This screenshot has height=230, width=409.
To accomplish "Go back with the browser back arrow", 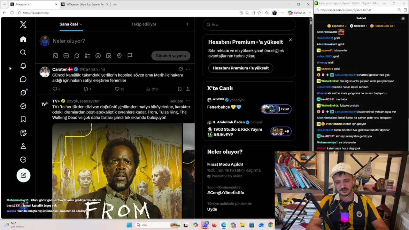I will (x=4, y=13).
